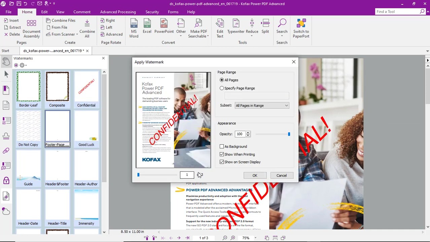Open the attachments paperclip panel

click(x=6, y=151)
